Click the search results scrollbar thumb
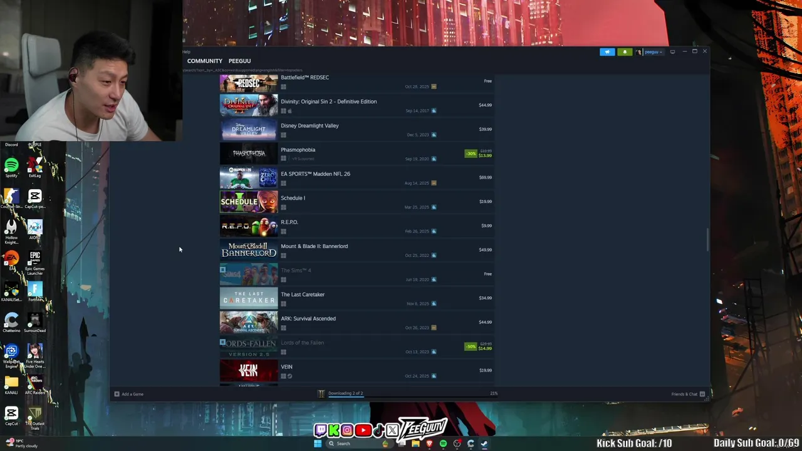Image resolution: width=802 pixels, height=451 pixels. click(708, 240)
